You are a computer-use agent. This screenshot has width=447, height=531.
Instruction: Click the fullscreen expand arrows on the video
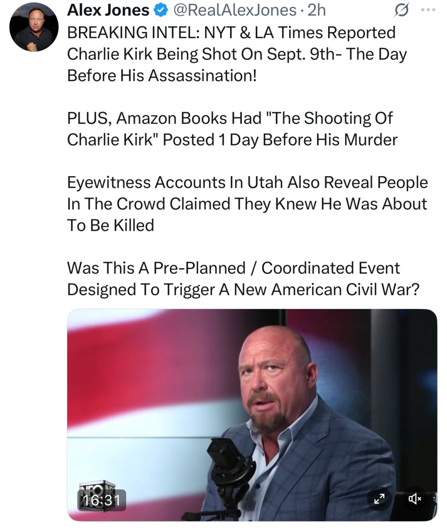[x=379, y=498]
